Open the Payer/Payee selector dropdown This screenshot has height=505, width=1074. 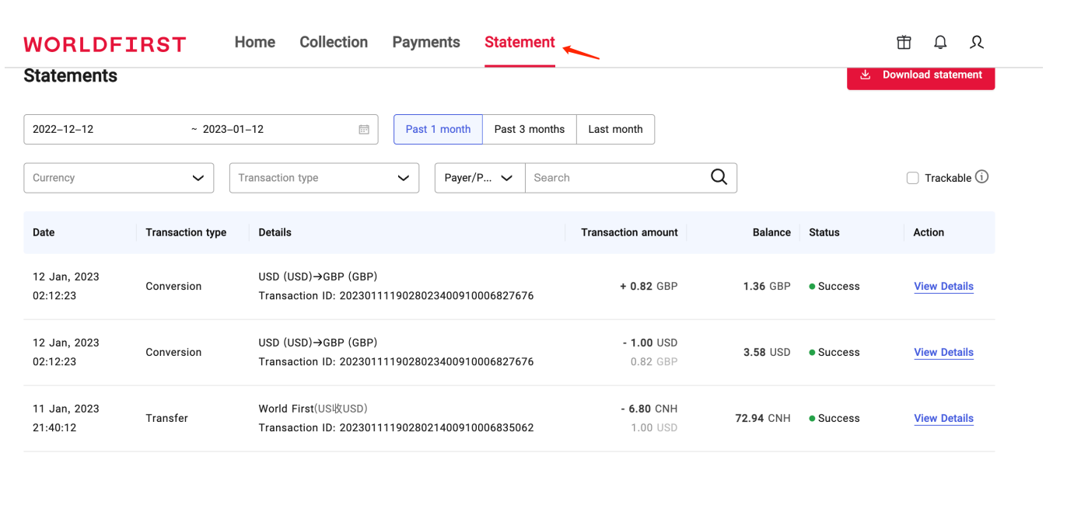[x=479, y=178]
